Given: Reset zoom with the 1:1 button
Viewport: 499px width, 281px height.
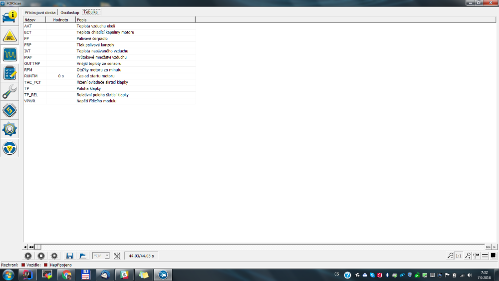Looking at the screenshot, I should pyautogui.click(x=459, y=256).
